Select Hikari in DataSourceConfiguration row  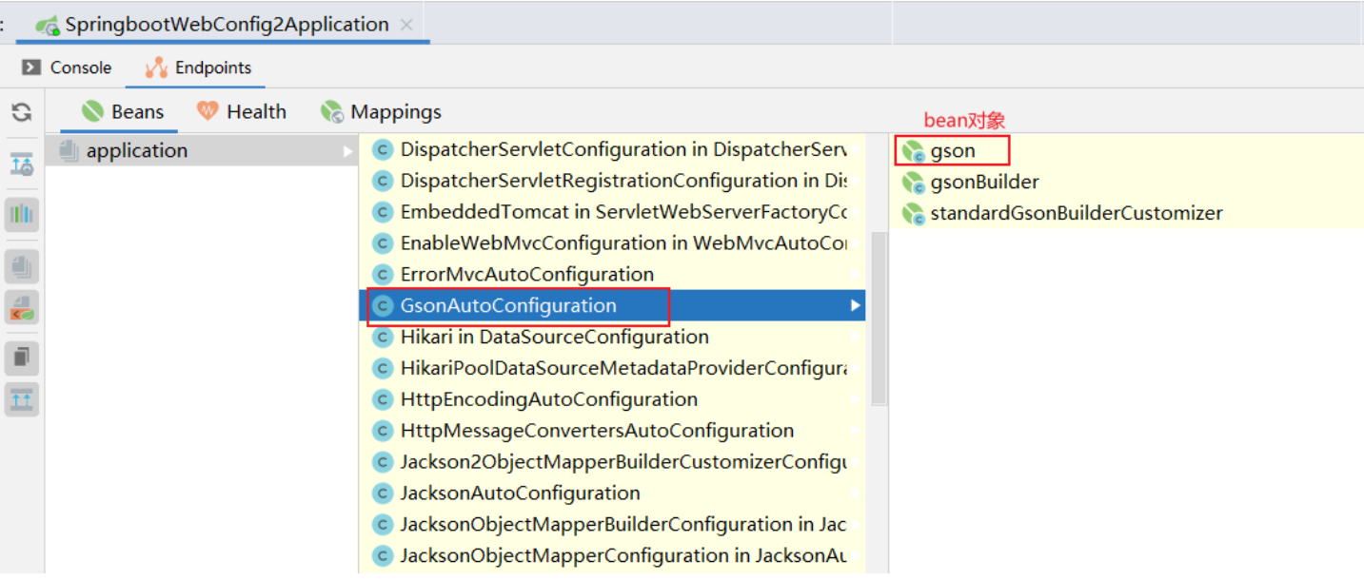point(611,337)
